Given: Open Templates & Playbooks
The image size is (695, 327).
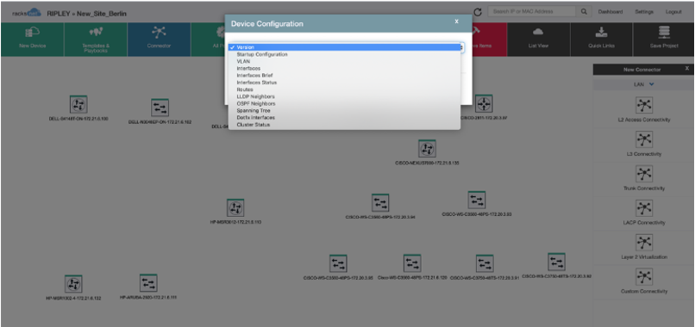Looking at the screenshot, I should click(x=96, y=40).
